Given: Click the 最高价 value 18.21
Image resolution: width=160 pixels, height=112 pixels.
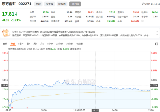Looking at the screenshot, I should (91, 12).
